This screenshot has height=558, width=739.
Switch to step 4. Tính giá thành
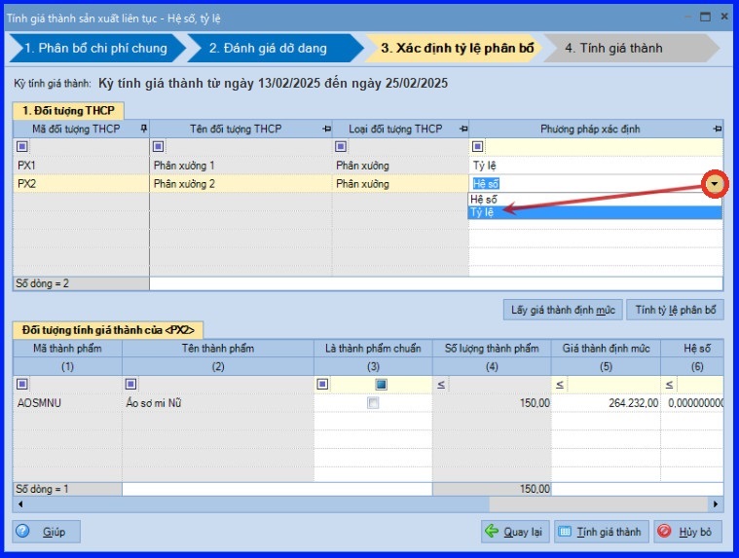613,48
